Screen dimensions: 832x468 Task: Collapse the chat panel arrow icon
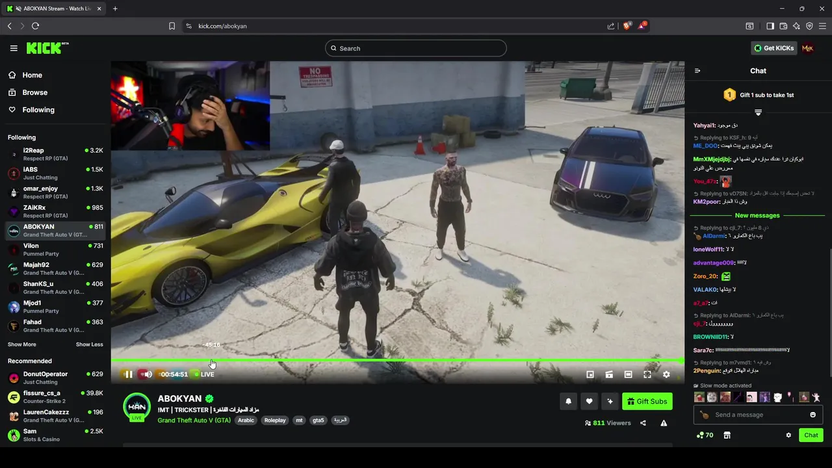[x=697, y=71]
